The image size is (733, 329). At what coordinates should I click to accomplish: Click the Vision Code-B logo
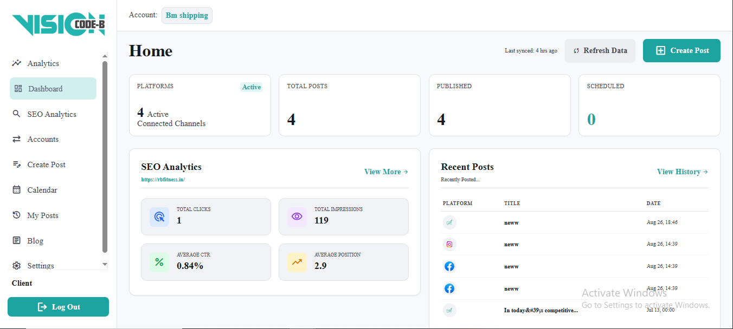(59, 25)
